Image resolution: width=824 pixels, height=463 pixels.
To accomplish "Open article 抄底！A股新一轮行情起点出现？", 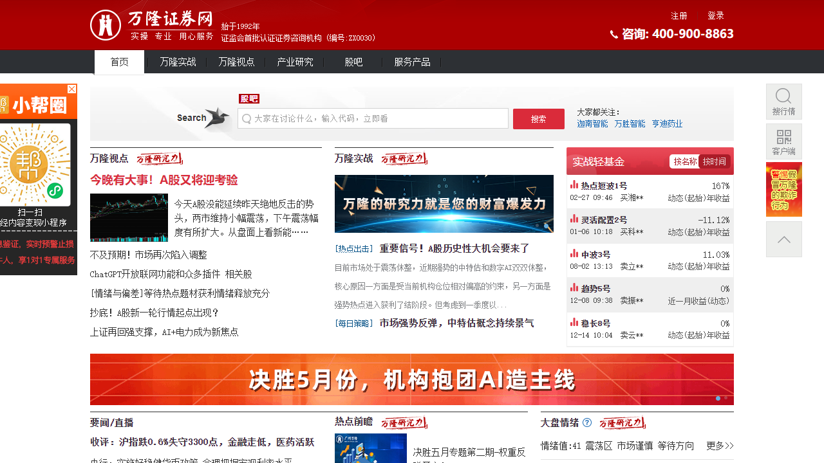I will 155,313.
